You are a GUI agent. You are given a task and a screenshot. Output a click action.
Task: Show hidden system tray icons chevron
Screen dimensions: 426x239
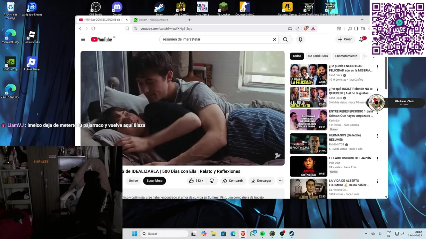coord(366,234)
